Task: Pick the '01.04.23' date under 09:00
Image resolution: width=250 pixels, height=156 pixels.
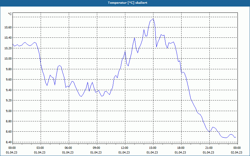Action: point(96,153)
